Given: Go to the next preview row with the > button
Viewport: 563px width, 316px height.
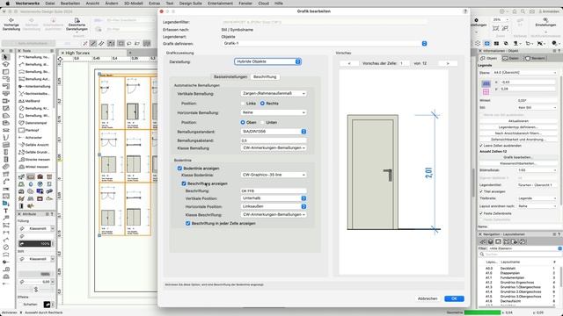Looking at the screenshot, I should 448,63.
